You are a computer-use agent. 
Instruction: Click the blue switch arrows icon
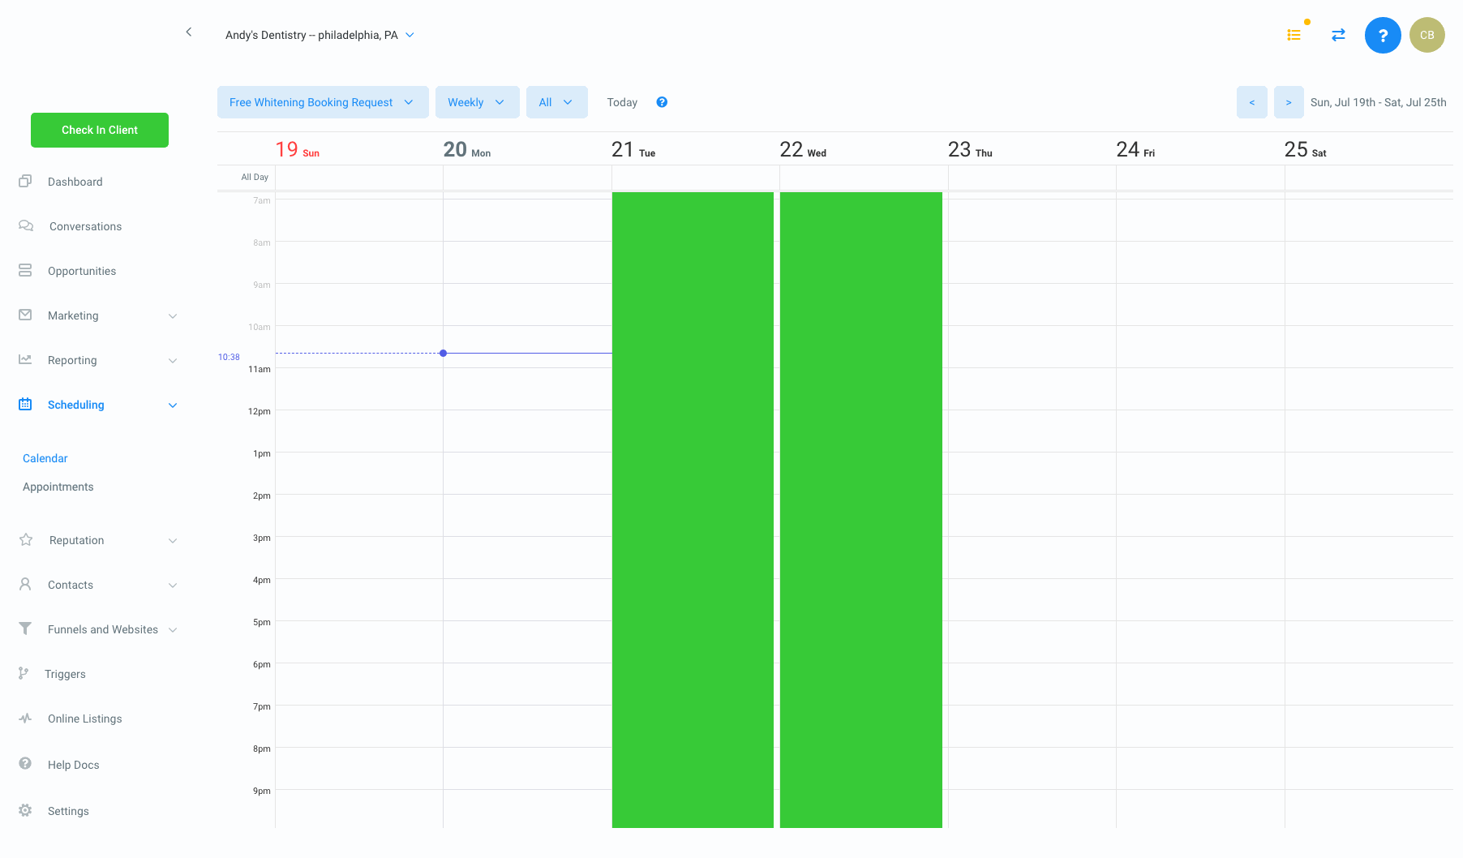pyautogui.click(x=1338, y=35)
